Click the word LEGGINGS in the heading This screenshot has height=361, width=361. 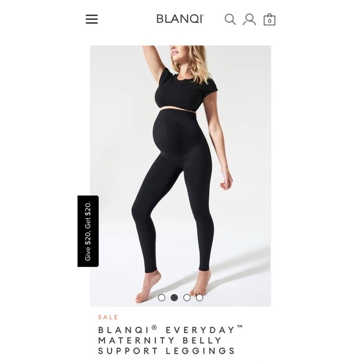[200, 350]
